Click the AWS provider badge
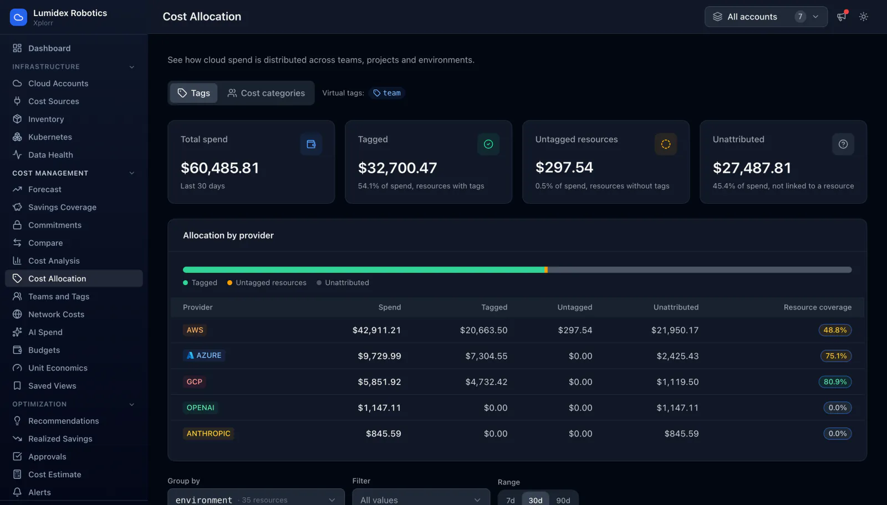 [x=195, y=330]
